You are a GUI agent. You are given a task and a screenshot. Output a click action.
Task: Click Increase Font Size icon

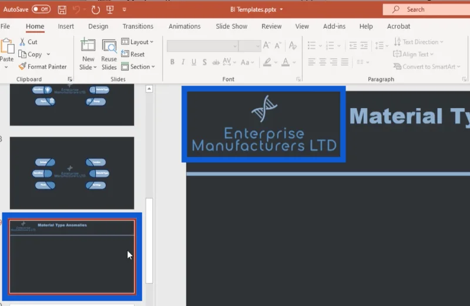[266, 46]
